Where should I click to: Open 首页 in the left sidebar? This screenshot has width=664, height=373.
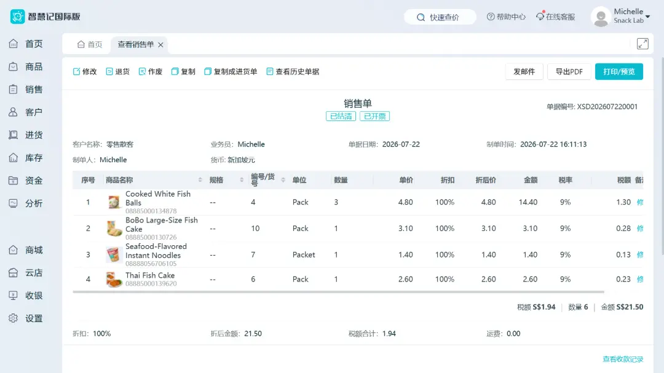(x=25, y=44)
